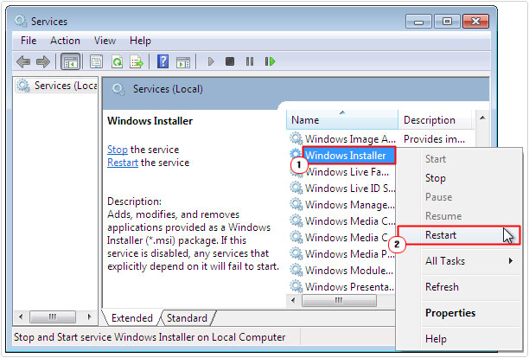
Task: Click the Pause Service toolbar icon
Action: [250, 61]
